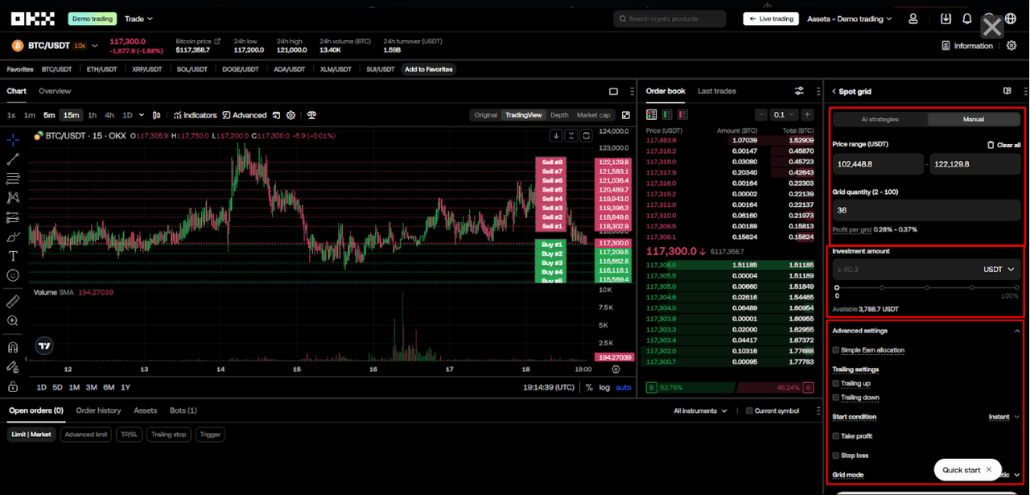The width and height of the screenshot is (1030, 495).
Task: Select the crosshair cursor tool in chart sidebar
Action: 13,139
